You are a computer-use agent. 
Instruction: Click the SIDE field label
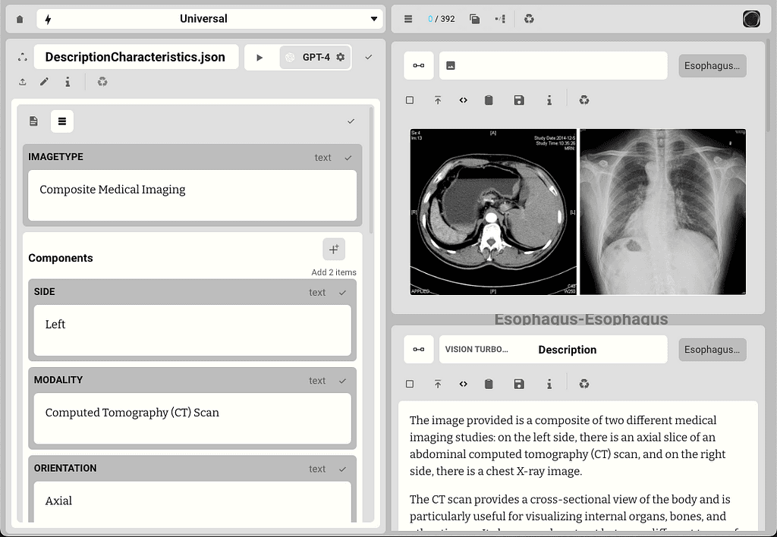(x=44, y=292)
